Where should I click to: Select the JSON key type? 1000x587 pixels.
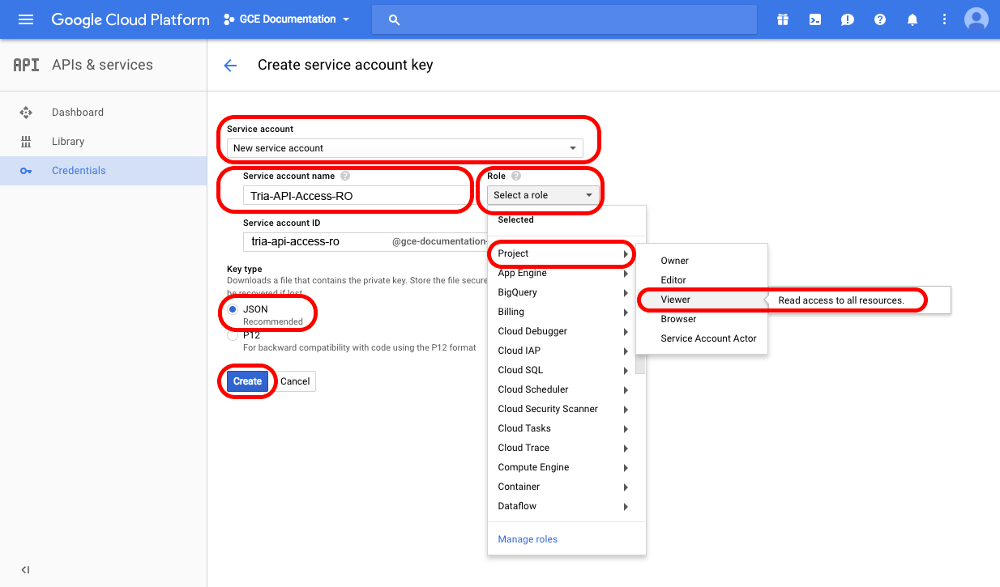(x=233, y=309)
